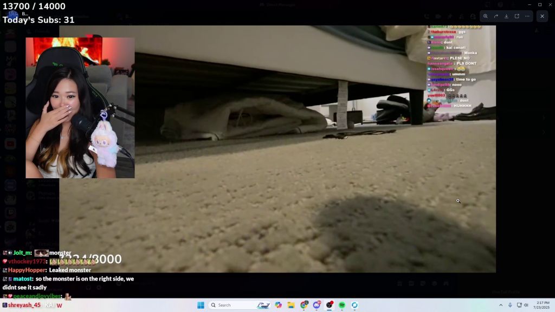Open Discord from the taskbar
This screenshot has width=555, height=312.
pos(317,305)
